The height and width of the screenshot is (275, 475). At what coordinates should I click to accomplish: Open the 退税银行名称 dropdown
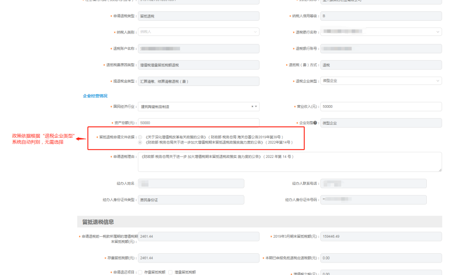[x=381, y=32]
